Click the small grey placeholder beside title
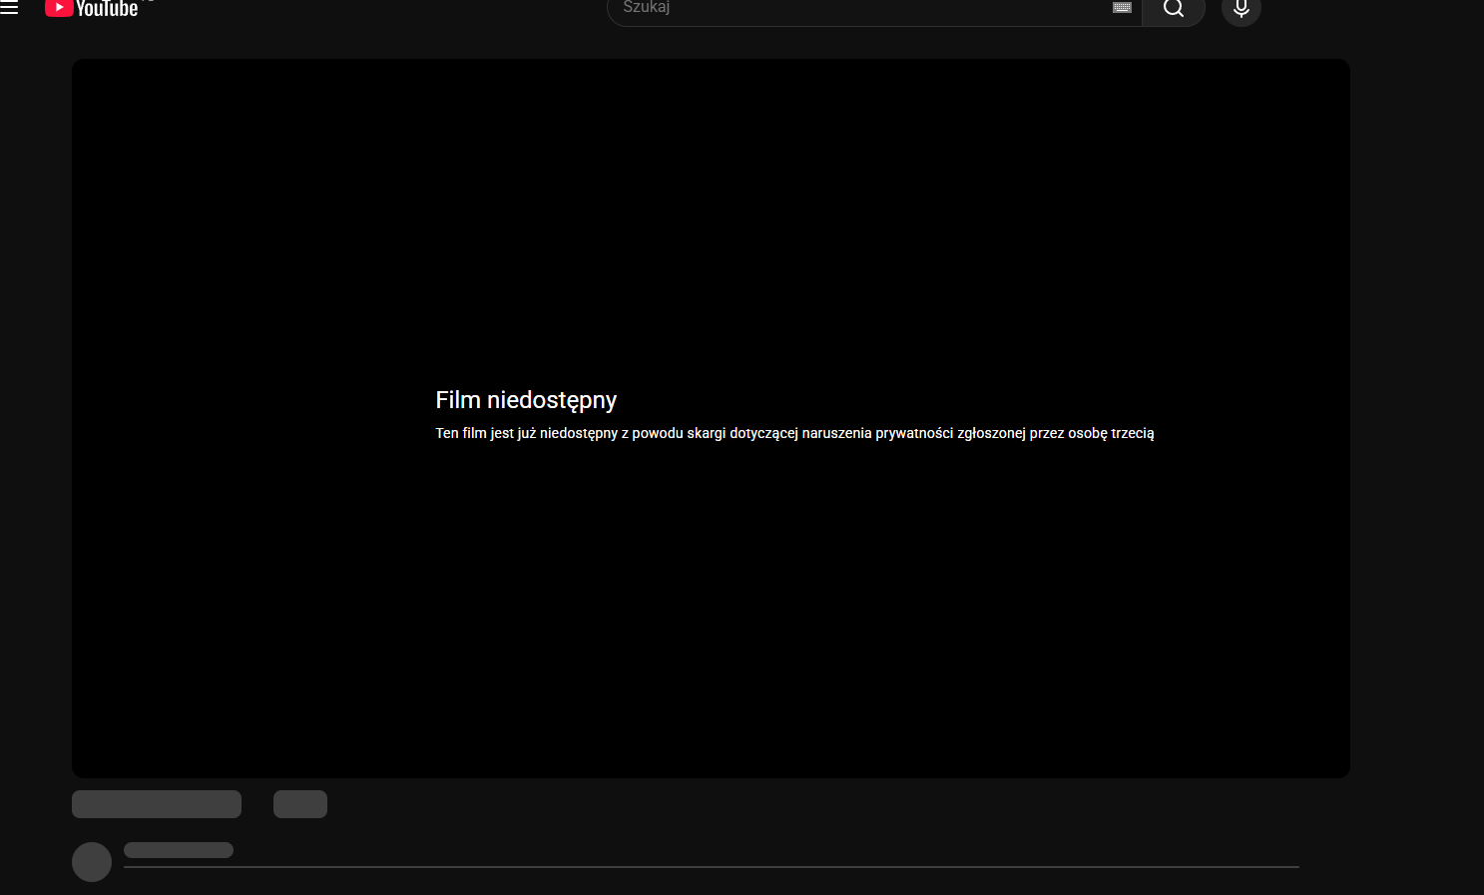Viewport: 1484px width, 895px height. point(300,804)
